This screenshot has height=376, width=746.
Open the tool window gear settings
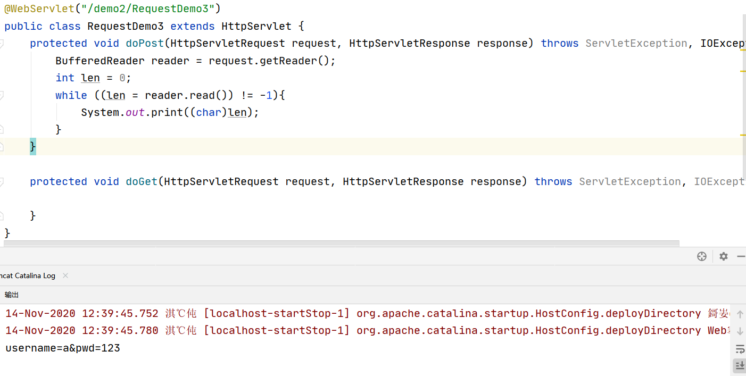723,256
